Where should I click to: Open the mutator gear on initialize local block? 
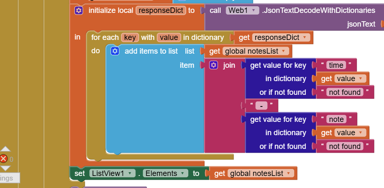pos(79,10)
